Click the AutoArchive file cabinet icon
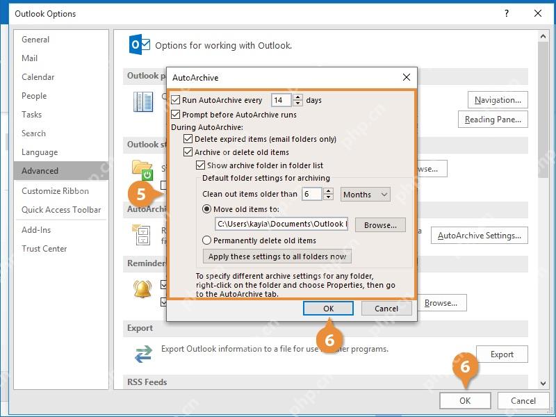Image resolution: width=556 pixels, height=417 pixels. pos(142,234)
